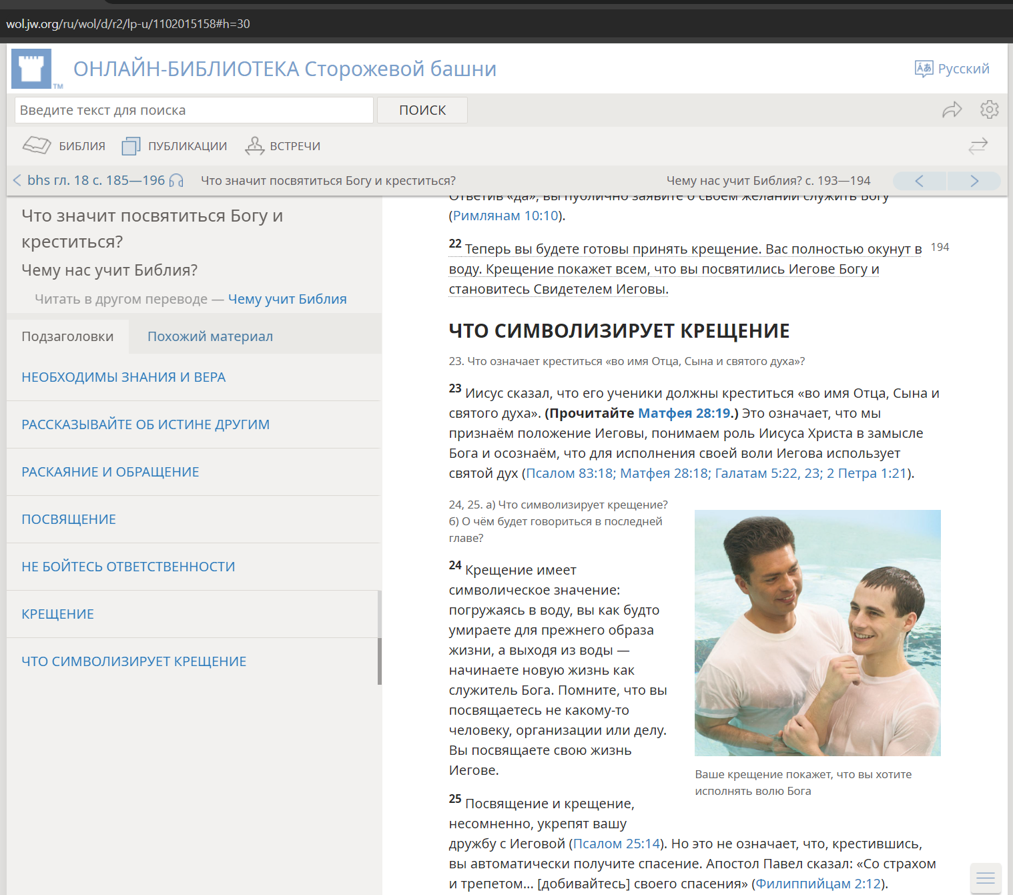Screen dimensions: 1013x895
Task: Click the photo caption 'Ваше крещение покажет'
Action: [803, 783]
